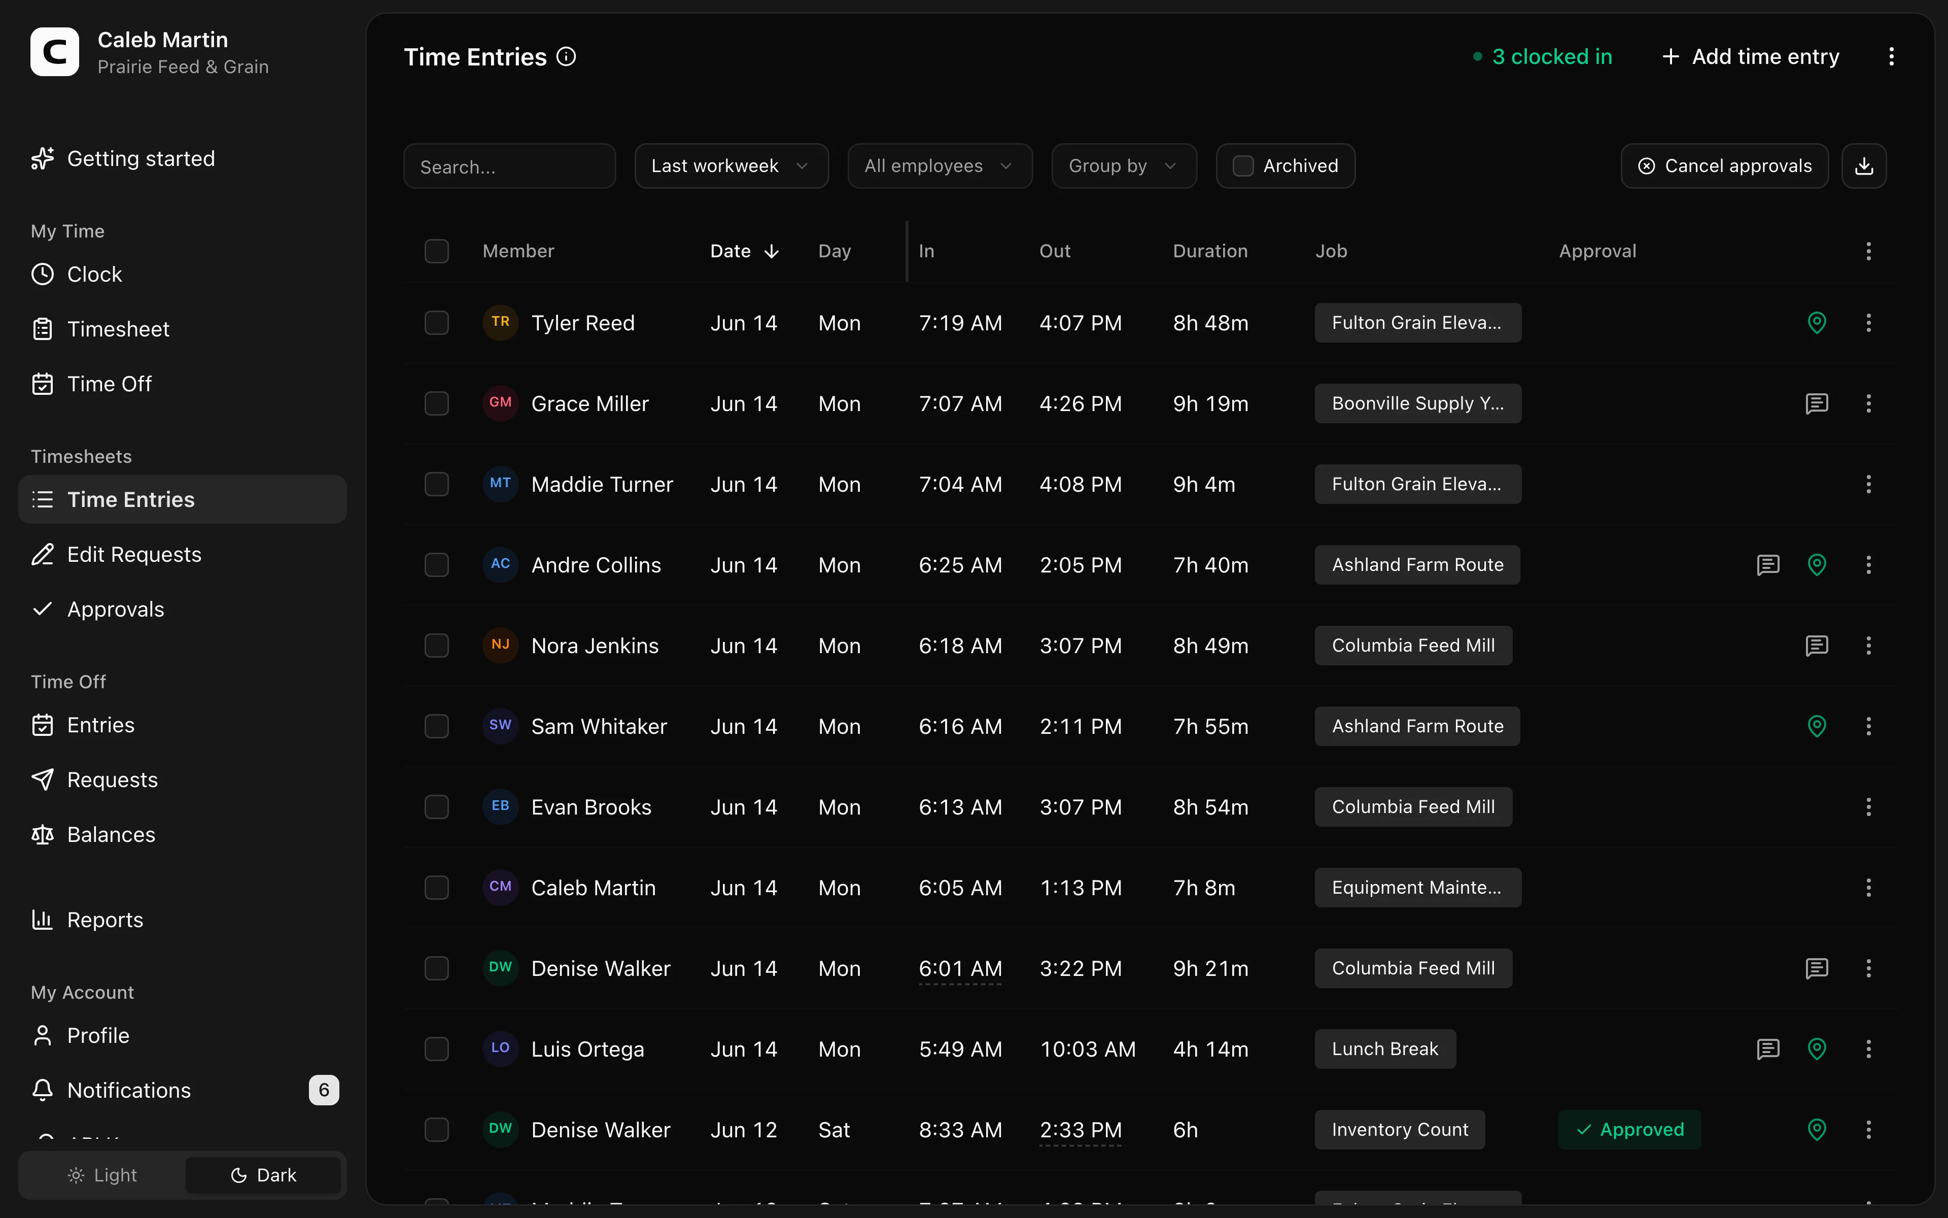Open Edit Requests in the sidebar
This screenshot has height=1218, width=1948.
point(182,554)
